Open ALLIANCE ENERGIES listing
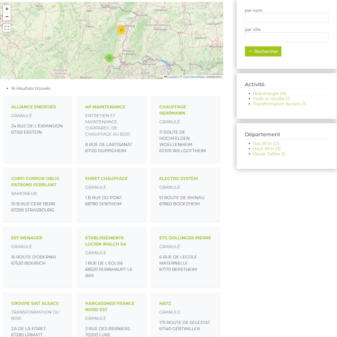Screen dimensions: 337x337 [x=33, y=107]
